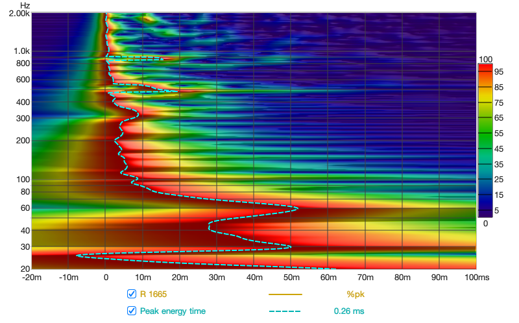Click the 1.0k frequency axis label
This screenshot has width=519, height=323.
tap(21, 51)
